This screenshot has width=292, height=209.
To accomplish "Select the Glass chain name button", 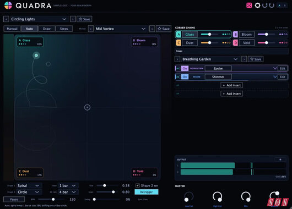I will 190,35.
